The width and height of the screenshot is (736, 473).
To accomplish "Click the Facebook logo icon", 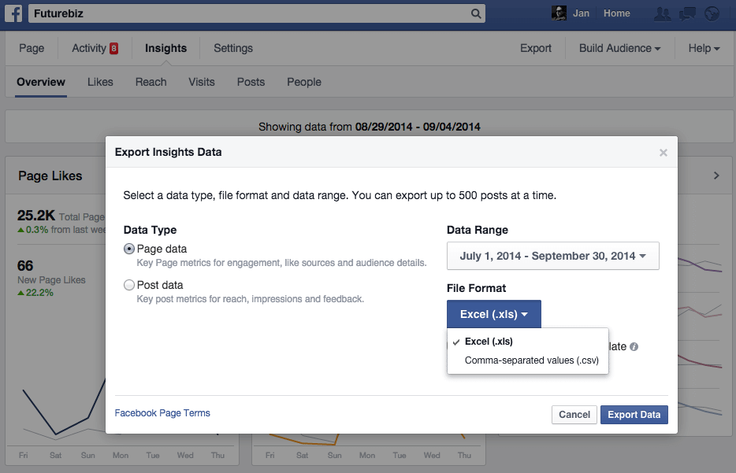I will click(13, 13).
